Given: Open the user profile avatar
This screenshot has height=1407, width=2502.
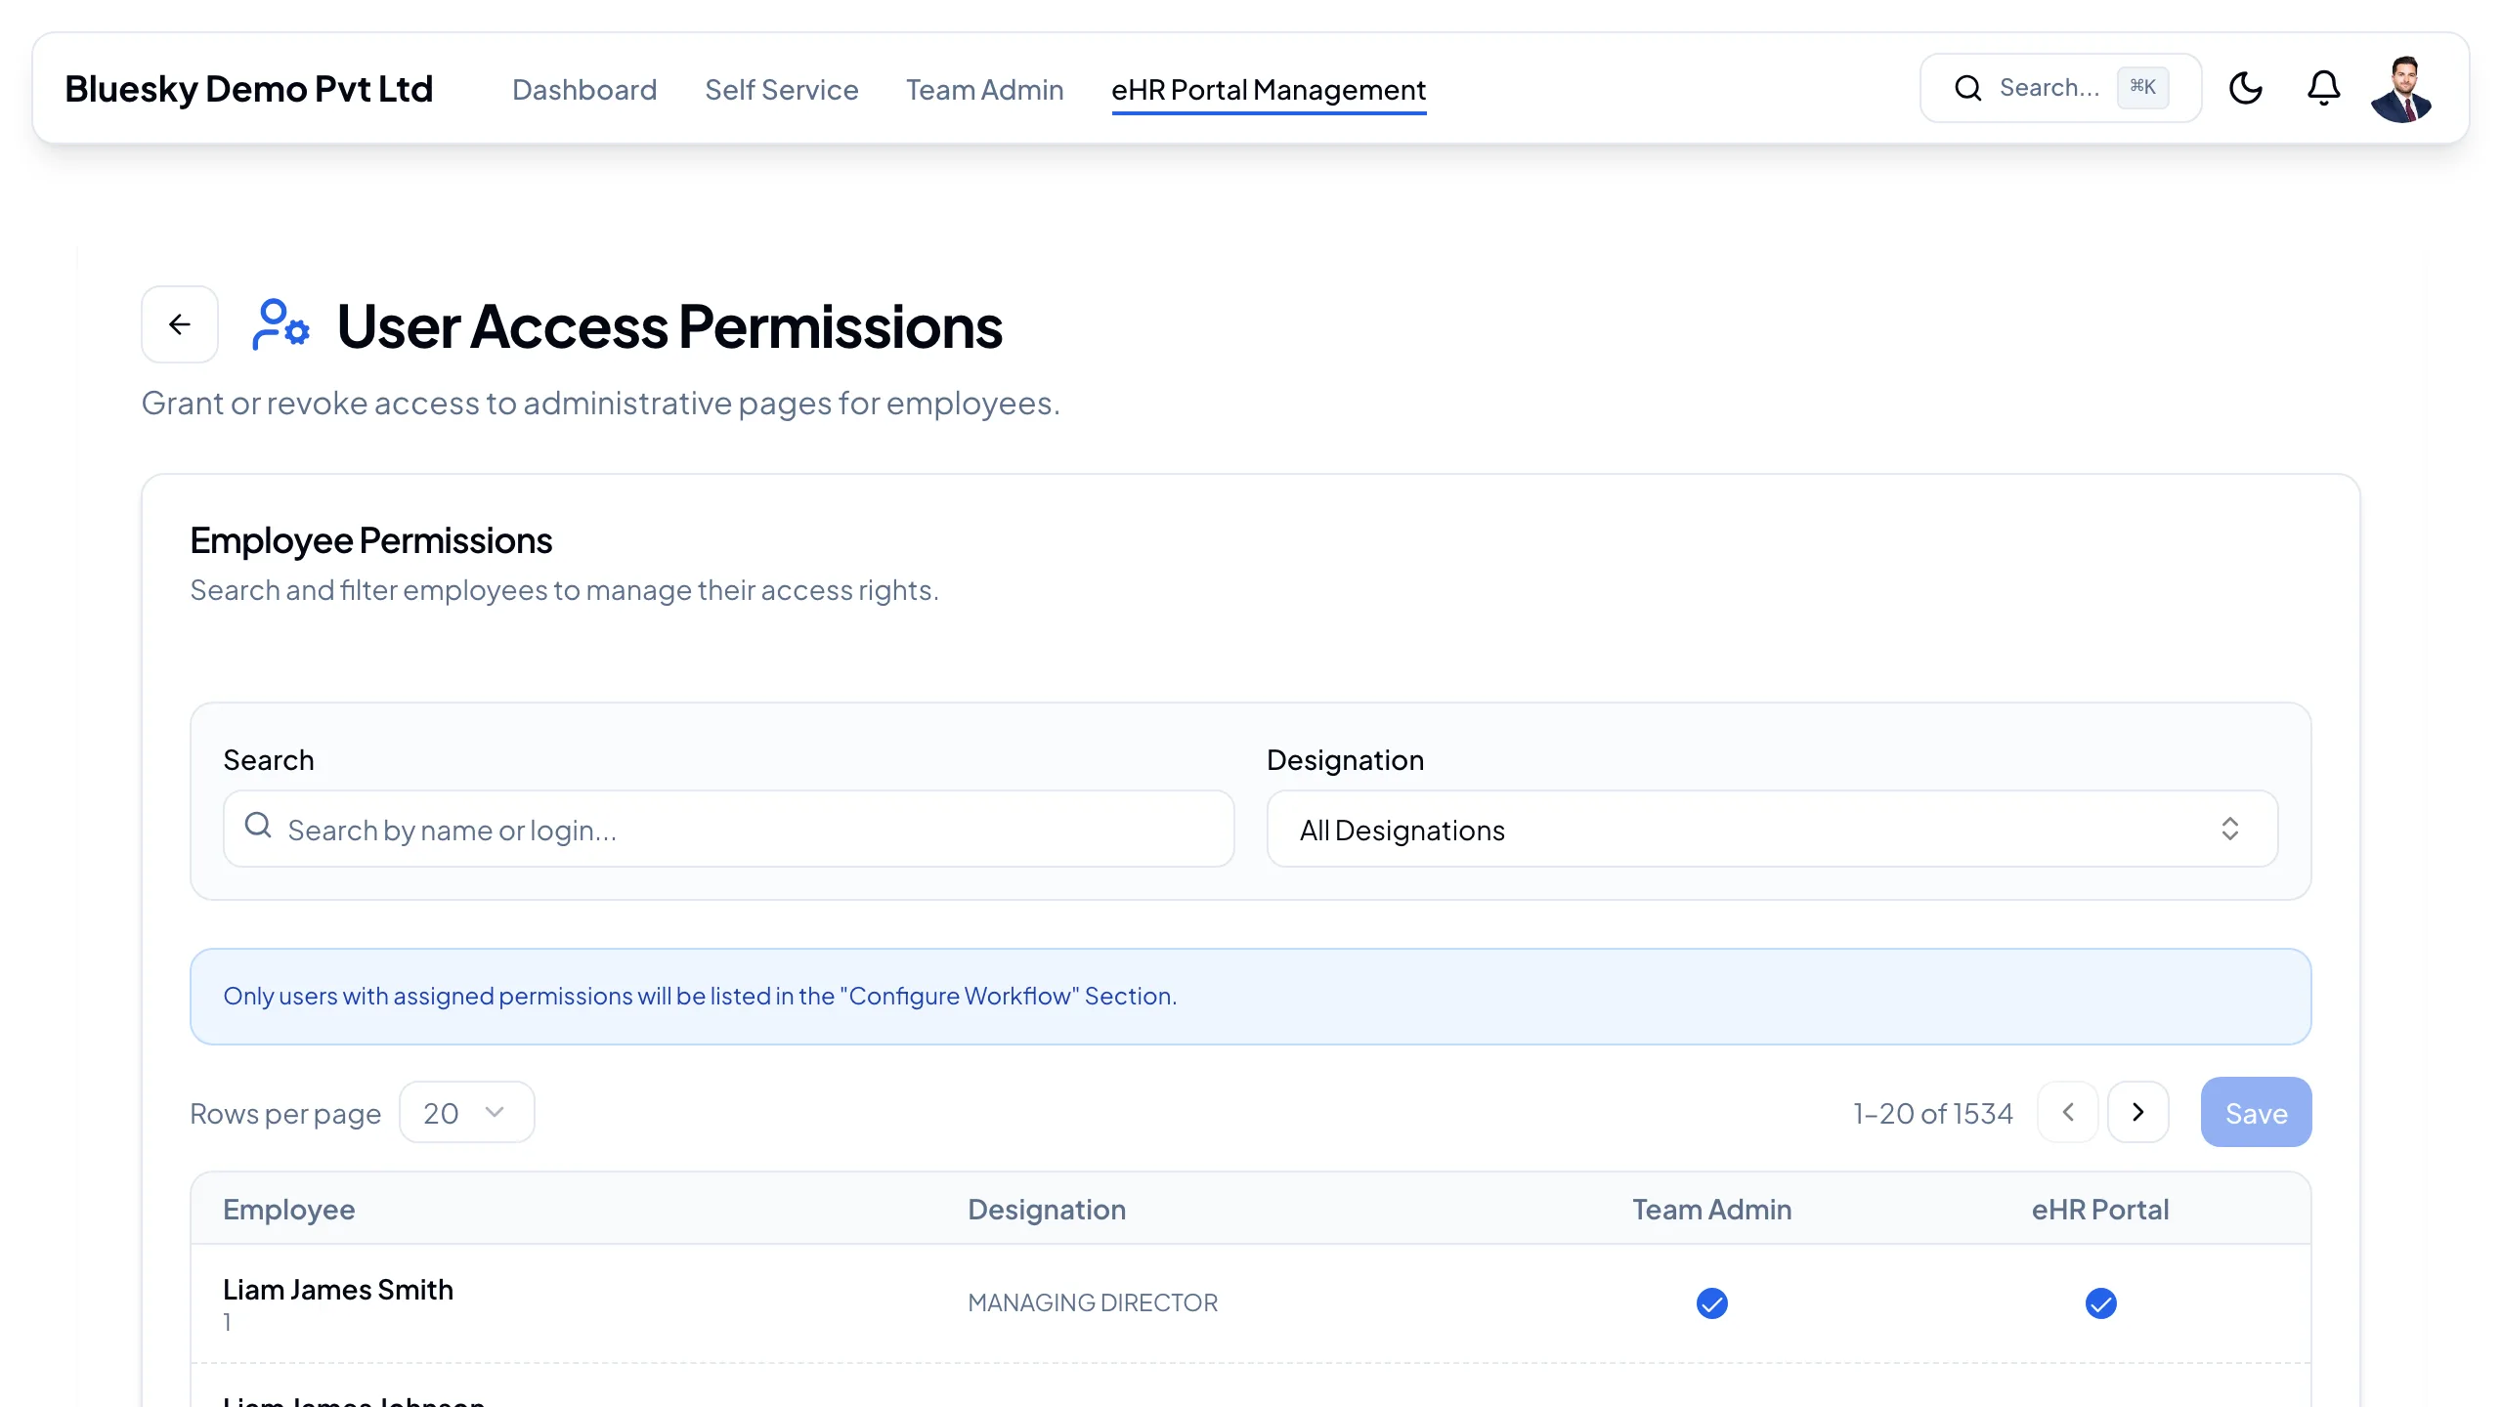Looking at the screenshot, I should tap(2401, 89).
